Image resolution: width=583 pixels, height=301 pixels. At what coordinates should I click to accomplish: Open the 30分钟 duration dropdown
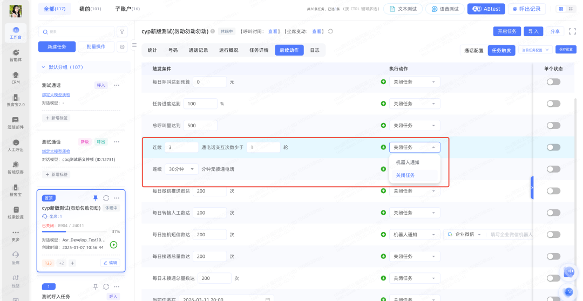pos(181,169)
